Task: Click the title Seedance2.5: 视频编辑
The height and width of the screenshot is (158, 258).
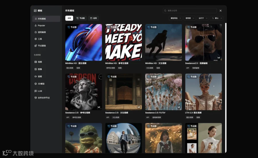Action: (x=196, y=63)
